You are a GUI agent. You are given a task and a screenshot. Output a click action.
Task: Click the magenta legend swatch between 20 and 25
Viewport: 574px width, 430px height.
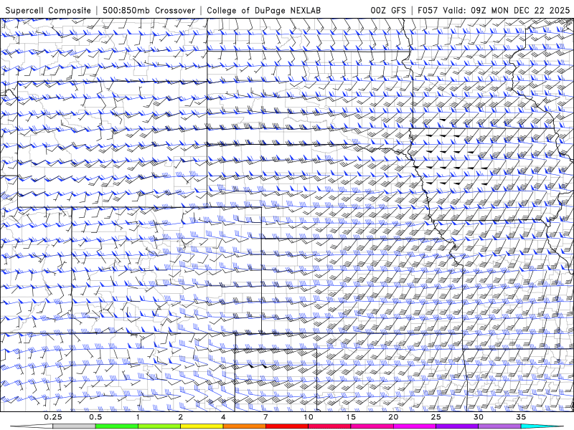point(415,426)
